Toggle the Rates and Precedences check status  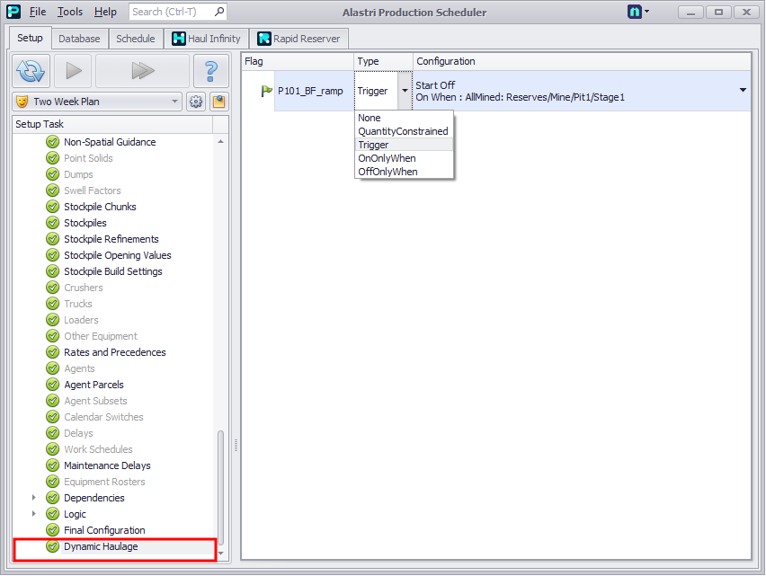coord(52,352)
